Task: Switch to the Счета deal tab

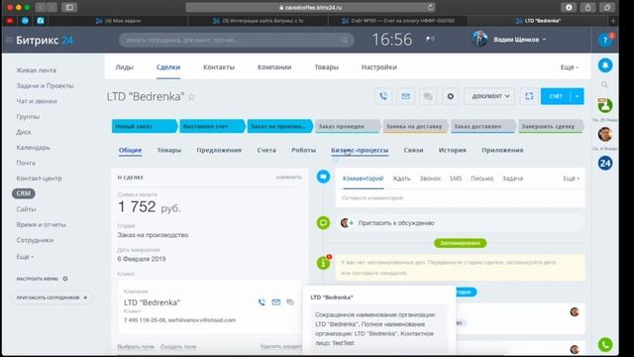Action: pyautogui.click(x=266, y=150)
